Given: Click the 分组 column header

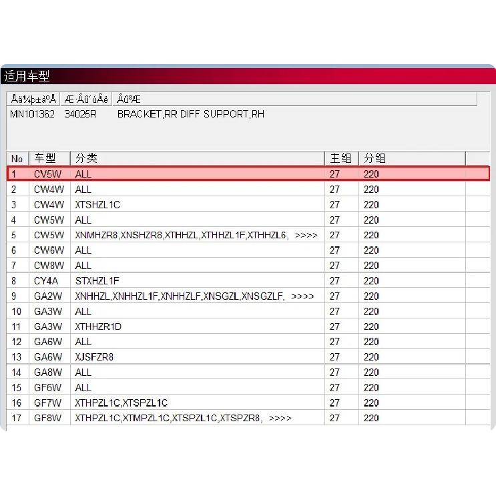Looking at the screenshot, I should (412, 158).
